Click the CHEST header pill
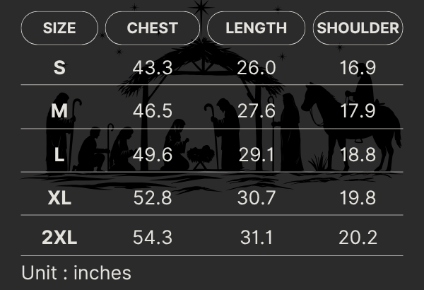 pyautogui.click(x=153, y=29)
